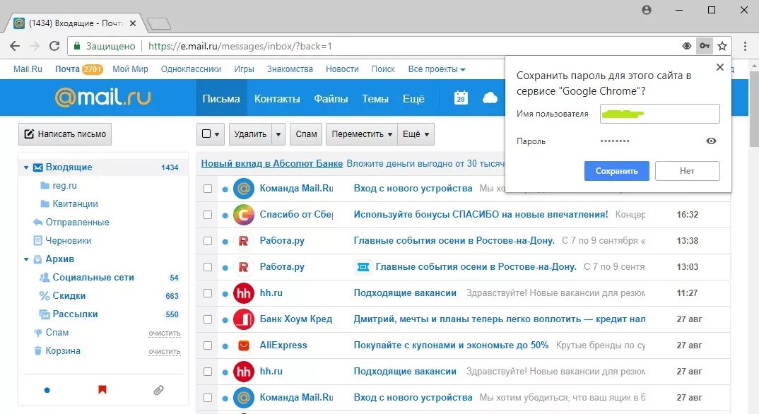Reload the page with refresh icon

(x=54, y=46)
